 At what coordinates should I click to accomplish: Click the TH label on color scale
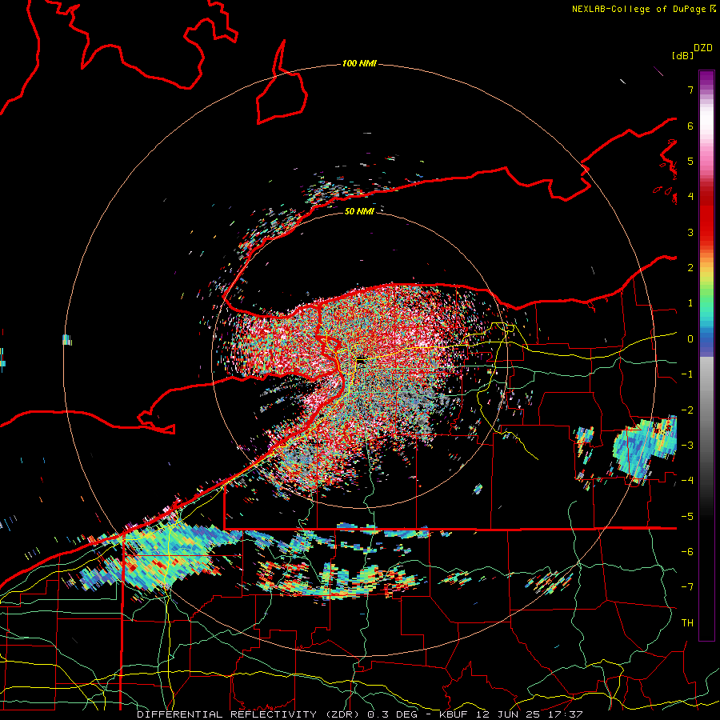tap(687, 622)
